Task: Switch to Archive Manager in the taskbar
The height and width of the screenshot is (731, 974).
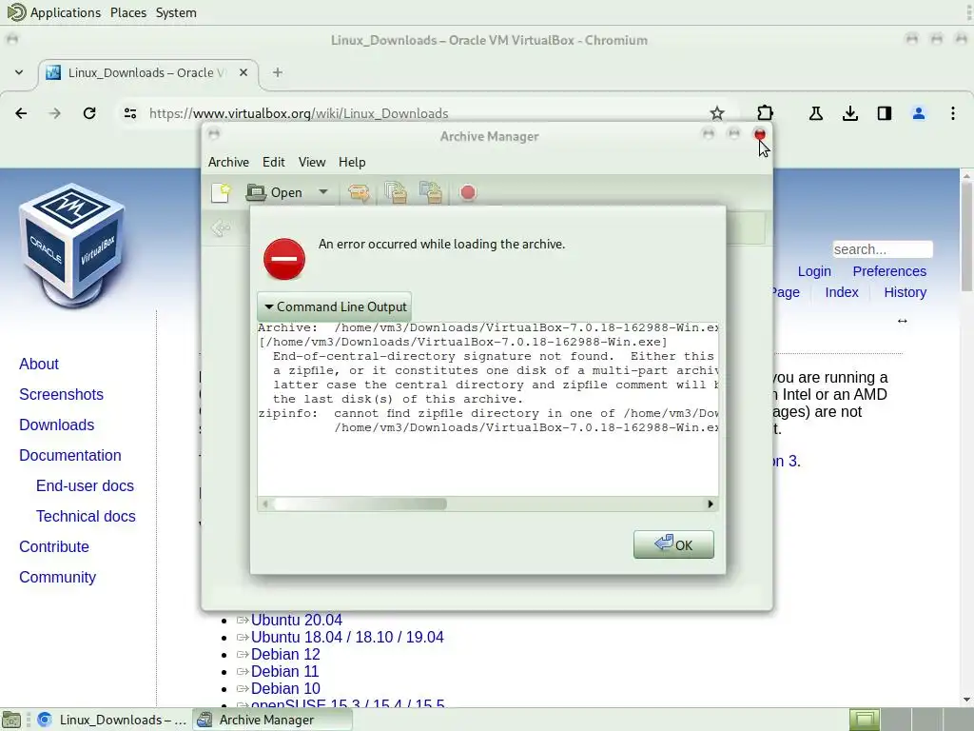Action: (272, 720)
